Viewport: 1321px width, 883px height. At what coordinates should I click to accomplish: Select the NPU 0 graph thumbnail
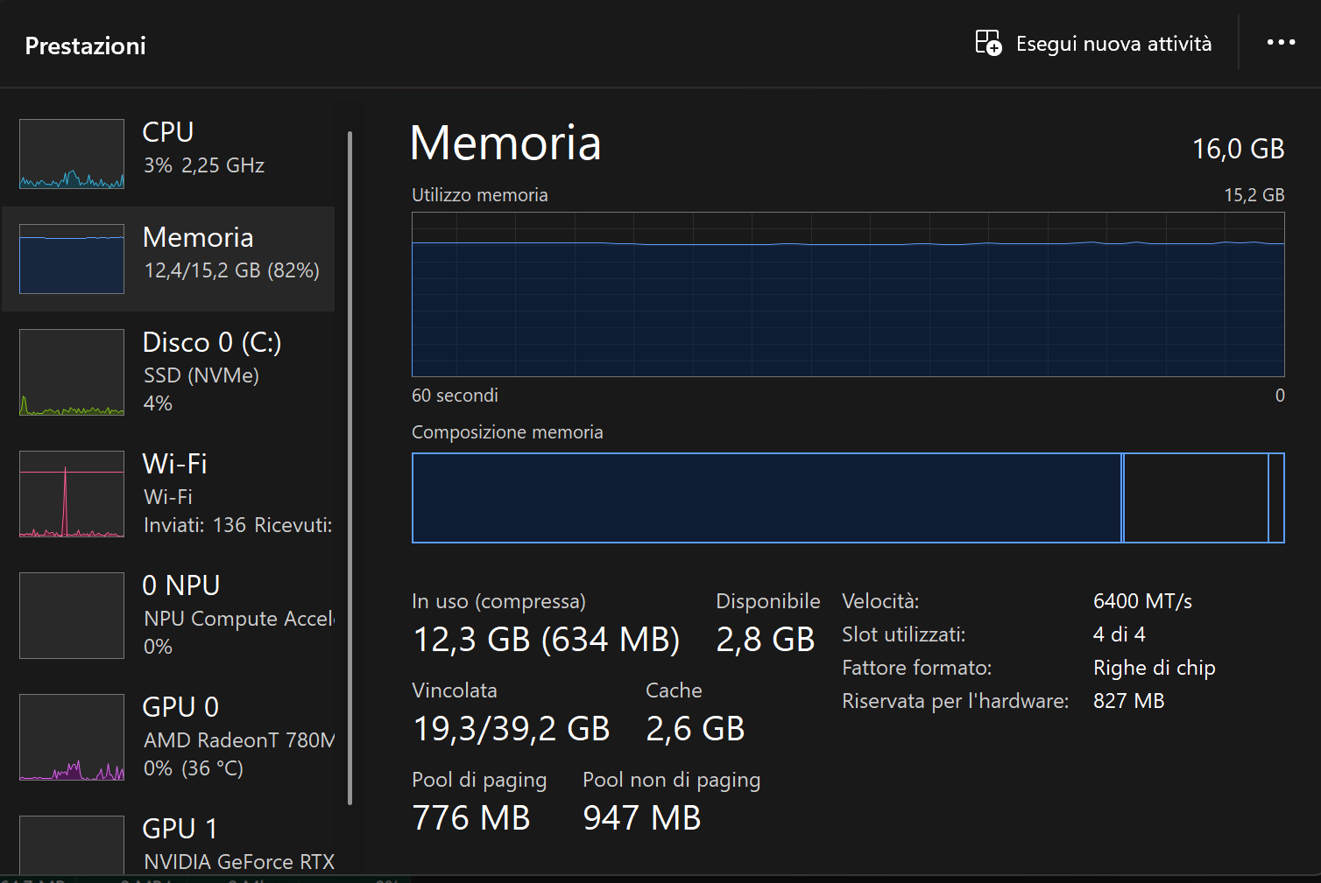click(72, 615)
